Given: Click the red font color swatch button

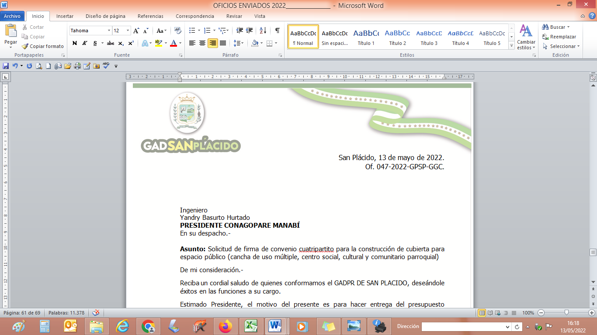Looking at the screenshot, I should point(174,43).
